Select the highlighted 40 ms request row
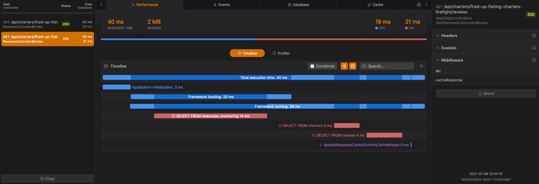539x184 pixels. [x=47, y=39]
